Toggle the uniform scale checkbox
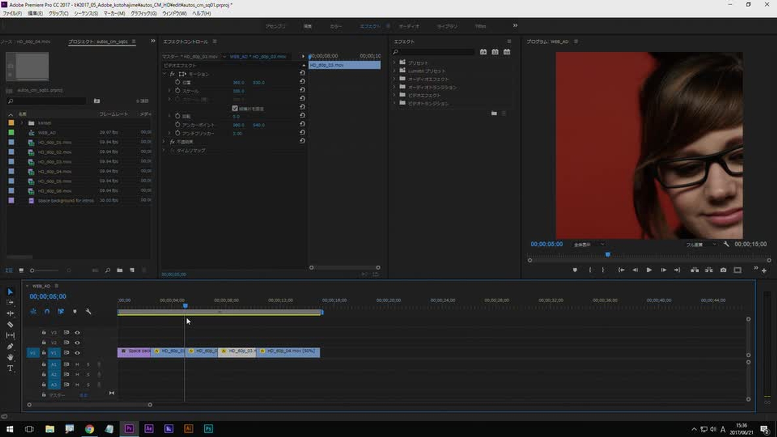777x437 pixels. [235, 108]
